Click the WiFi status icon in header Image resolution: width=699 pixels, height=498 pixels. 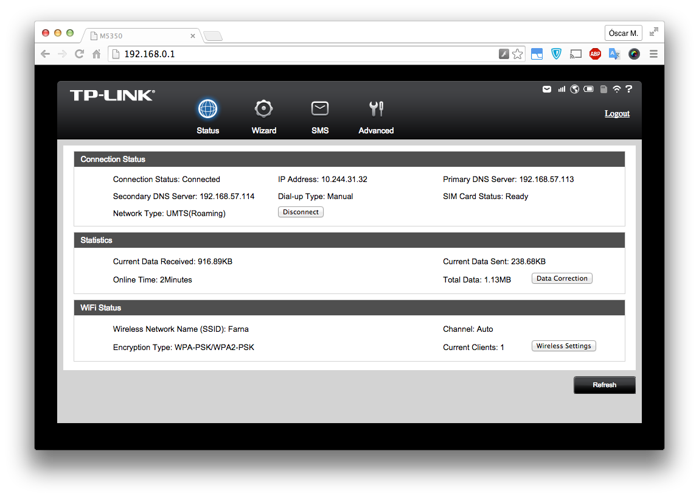pos(616,89)
